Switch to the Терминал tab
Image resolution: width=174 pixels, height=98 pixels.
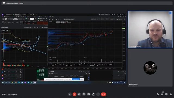point(18,14)
